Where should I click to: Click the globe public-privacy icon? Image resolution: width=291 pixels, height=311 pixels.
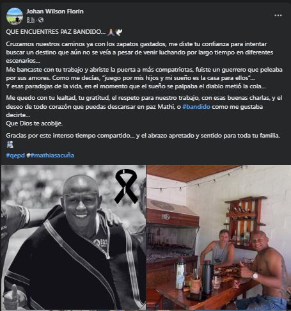tap(41, 20)
